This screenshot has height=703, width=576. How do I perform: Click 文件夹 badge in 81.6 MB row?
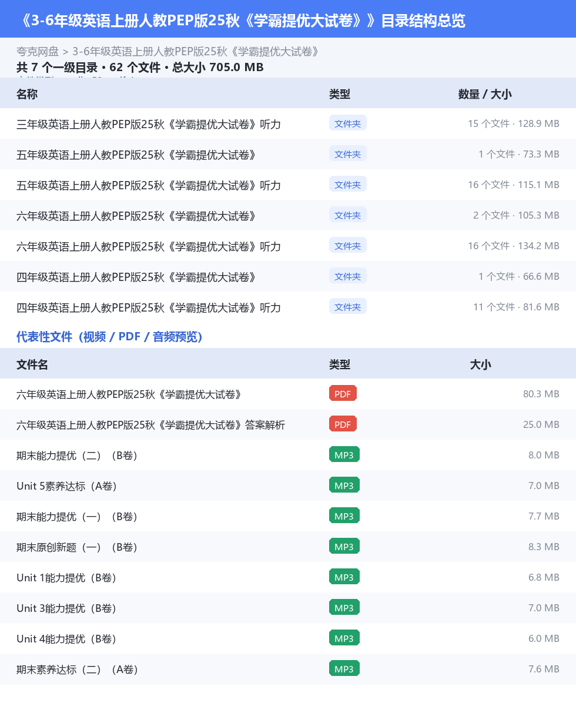pyautogui.click(x=348, y=307)
